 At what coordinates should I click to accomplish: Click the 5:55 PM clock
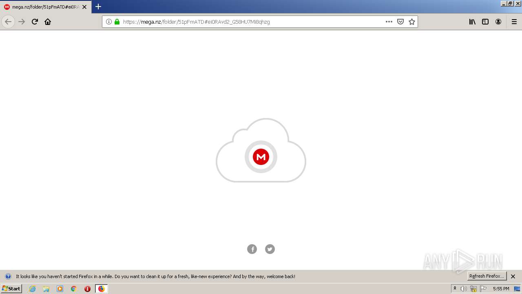[x=501, y=289]
